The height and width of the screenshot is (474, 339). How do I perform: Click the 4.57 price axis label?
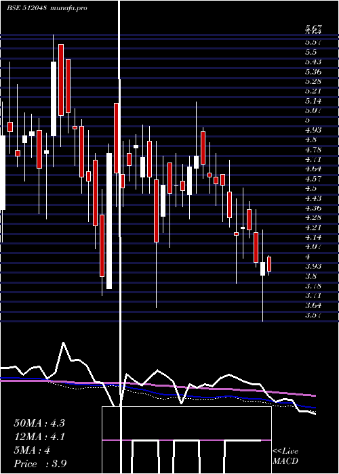pyautogui.click(x=313, y=179)
